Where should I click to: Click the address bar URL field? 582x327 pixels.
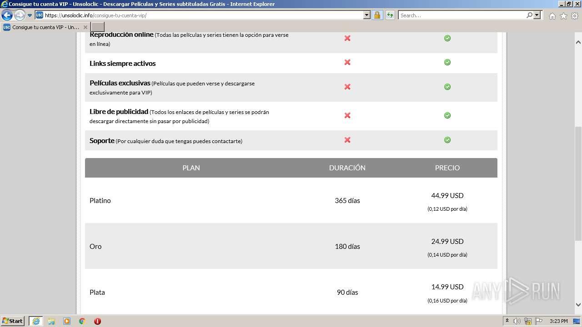tap(203, 15)
